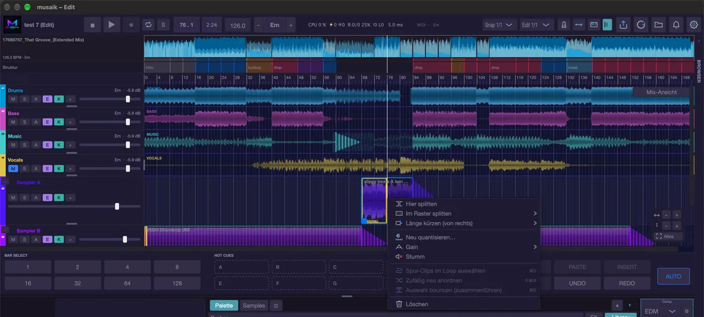Open the piano keyboard icon
Screen dimensions: 704x317
point(594,25)
